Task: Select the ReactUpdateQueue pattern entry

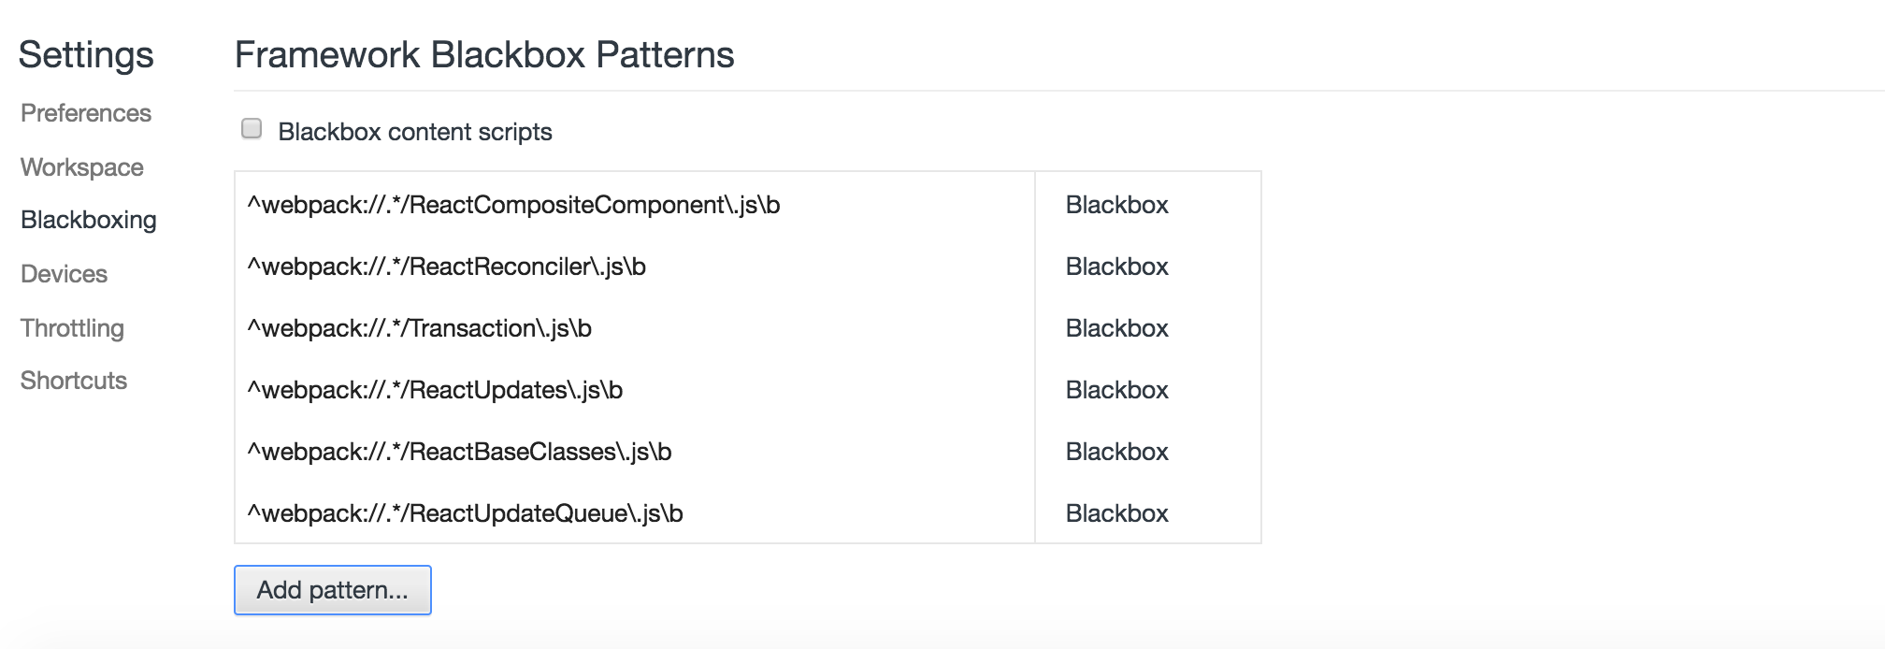Action: [465, 513]
